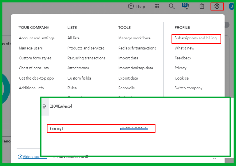The height and width of the screenshot is (166, 236).
Task: Click the TOOLS column heading
Action: point(124,28)
